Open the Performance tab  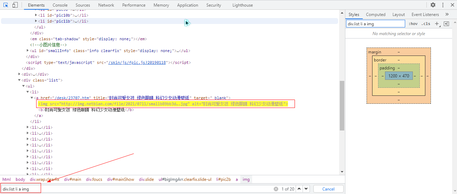(x=134, y=5)
